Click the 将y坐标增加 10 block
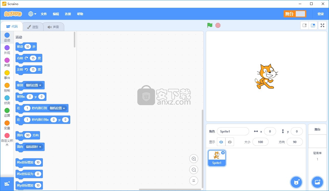This screenshot has height=191, width=329. (29, 185)
